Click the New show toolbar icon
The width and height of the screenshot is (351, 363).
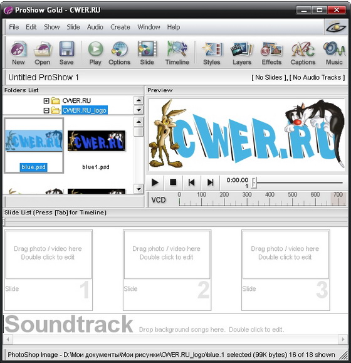tap(19, 53)
